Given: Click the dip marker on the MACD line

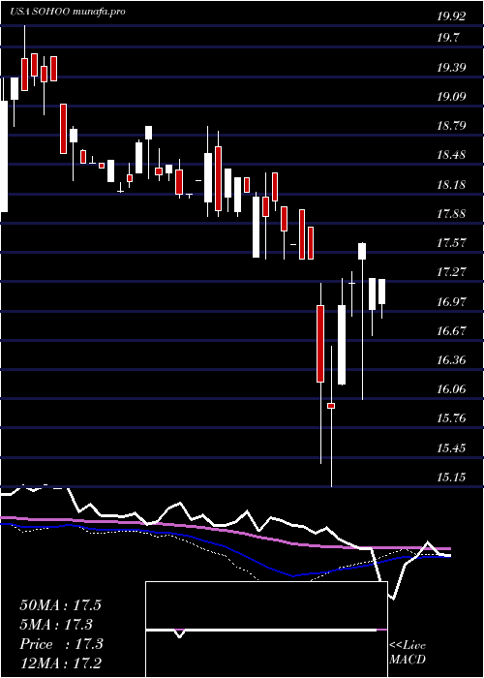Looking at the screenshot, I should [x=180, y=633].
